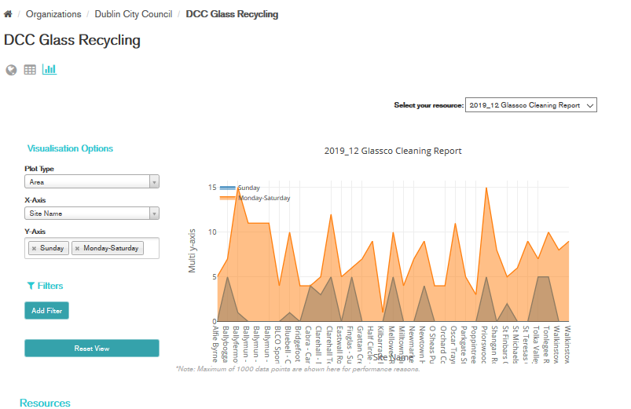The width and height of the screenshot is (631, 409).
Task: Remove Sunday tag from Y-Axis
Action: pyautogui.click(x=34, y=249)
